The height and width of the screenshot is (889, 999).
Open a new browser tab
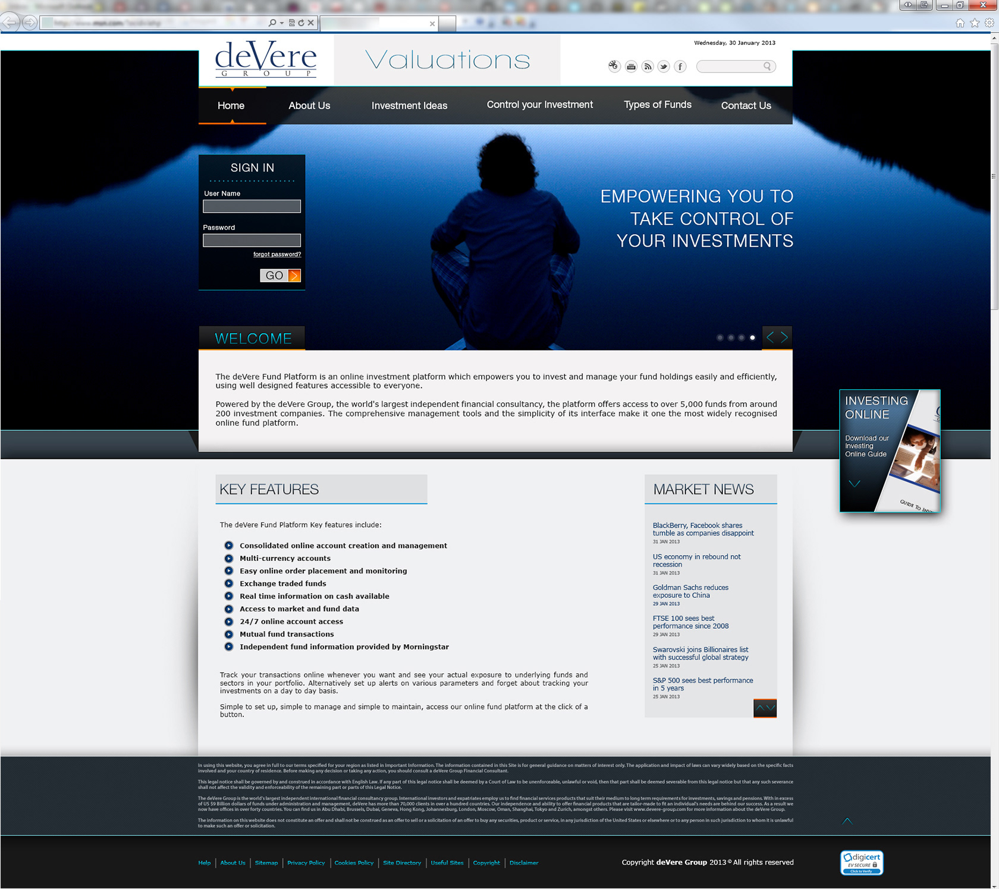pos(448,24)
